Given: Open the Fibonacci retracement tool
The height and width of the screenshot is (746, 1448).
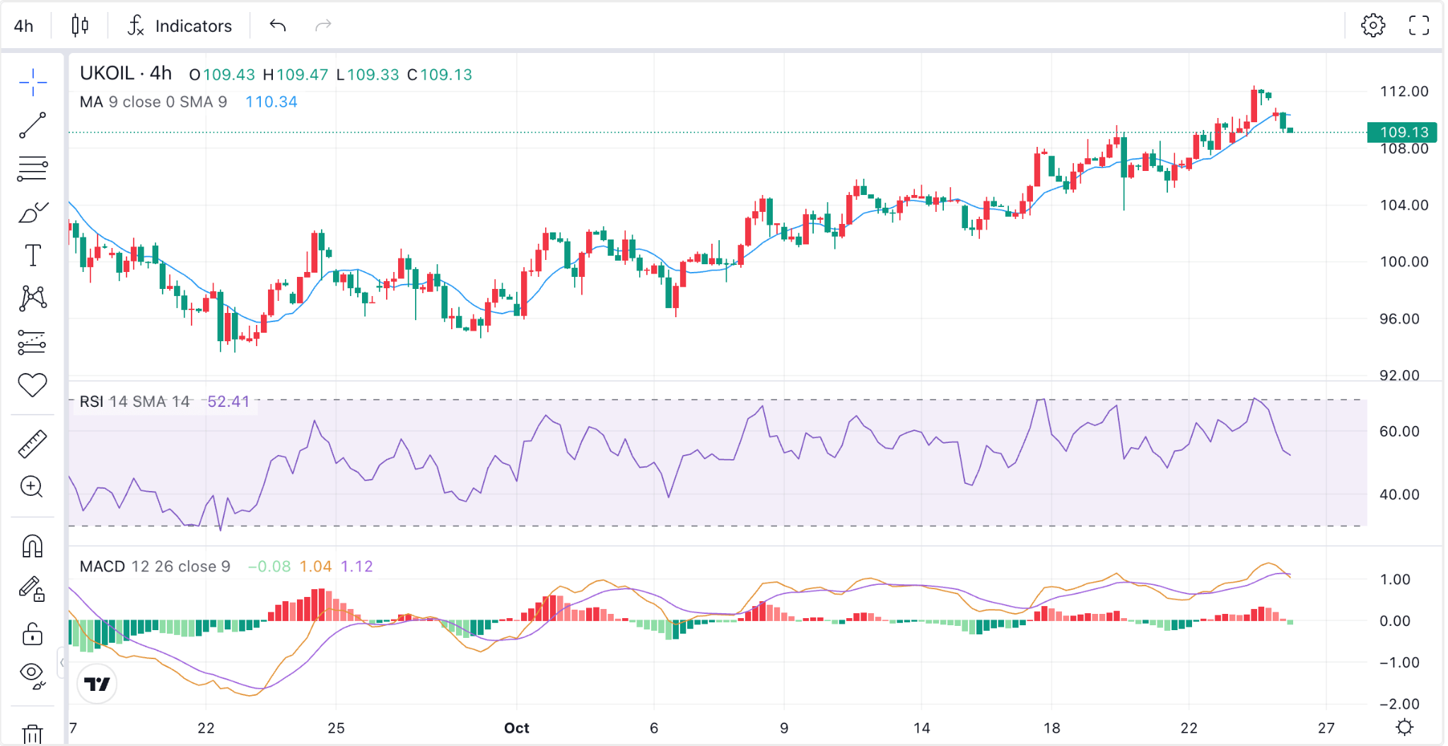Looking at the screenshot, I should [x=33, y=168].
